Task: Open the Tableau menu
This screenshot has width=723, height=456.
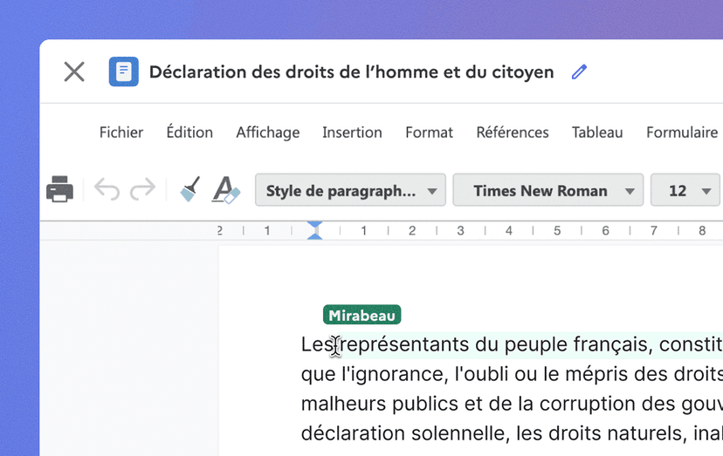Action: coord(597,133)
